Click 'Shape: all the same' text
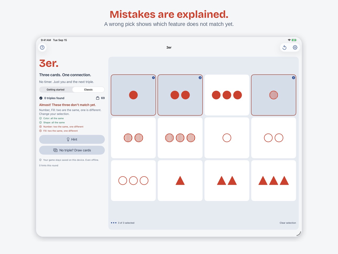Viewport: 338px width, 254px height. click(54, 123)
